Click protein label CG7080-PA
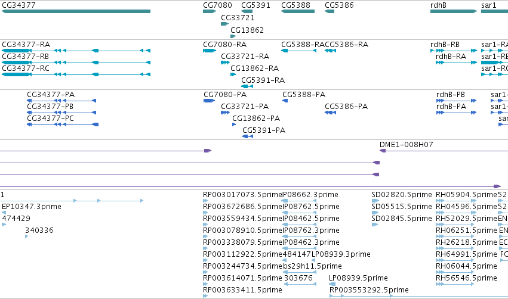 click(225, 94)
